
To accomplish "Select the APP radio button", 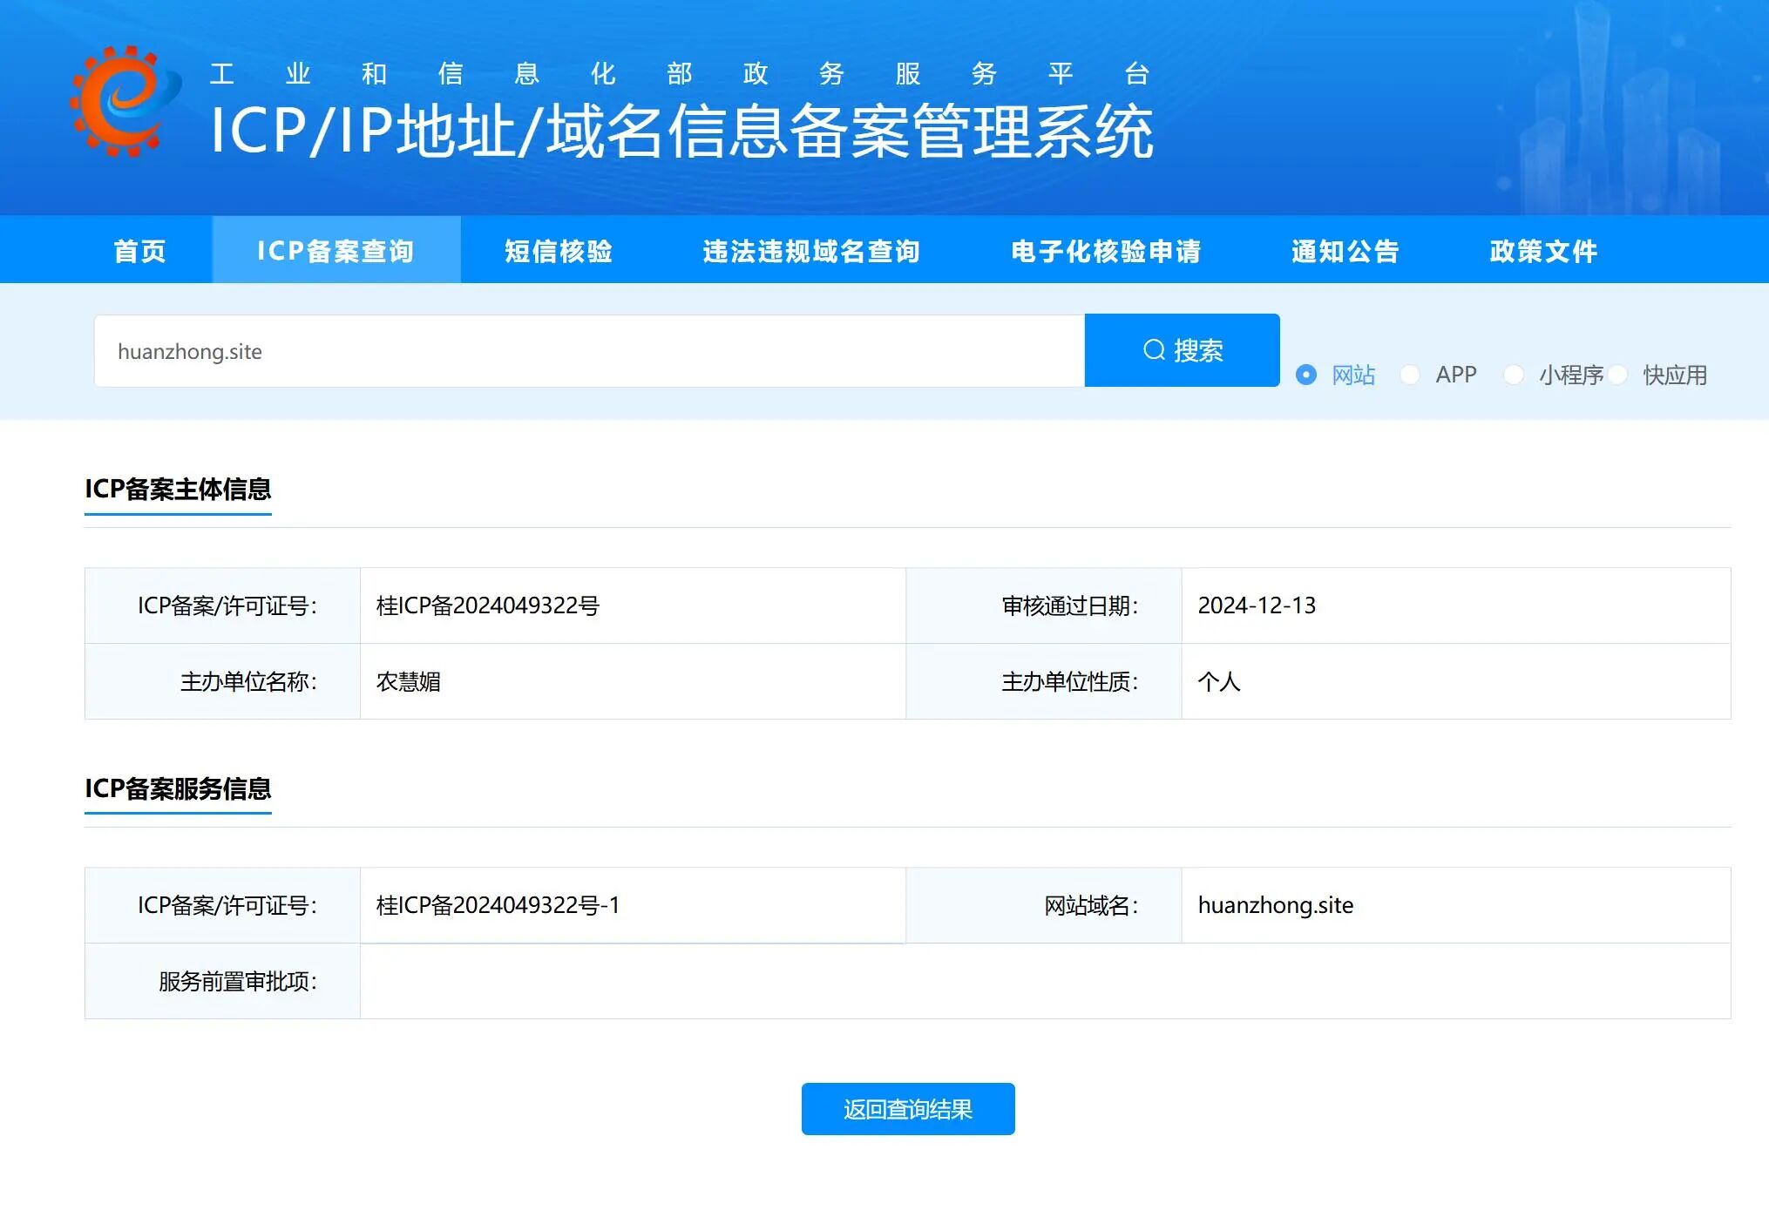I will click(x=1409, y=375).
